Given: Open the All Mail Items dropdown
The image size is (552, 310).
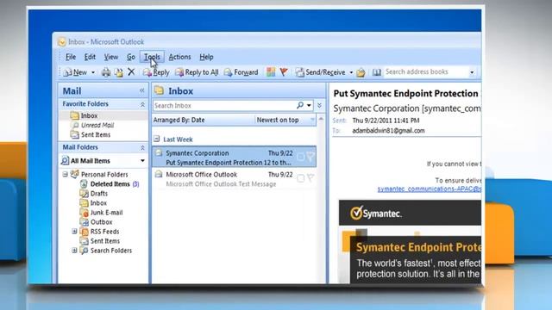Looking at the screenshot, I should point(142,161).
